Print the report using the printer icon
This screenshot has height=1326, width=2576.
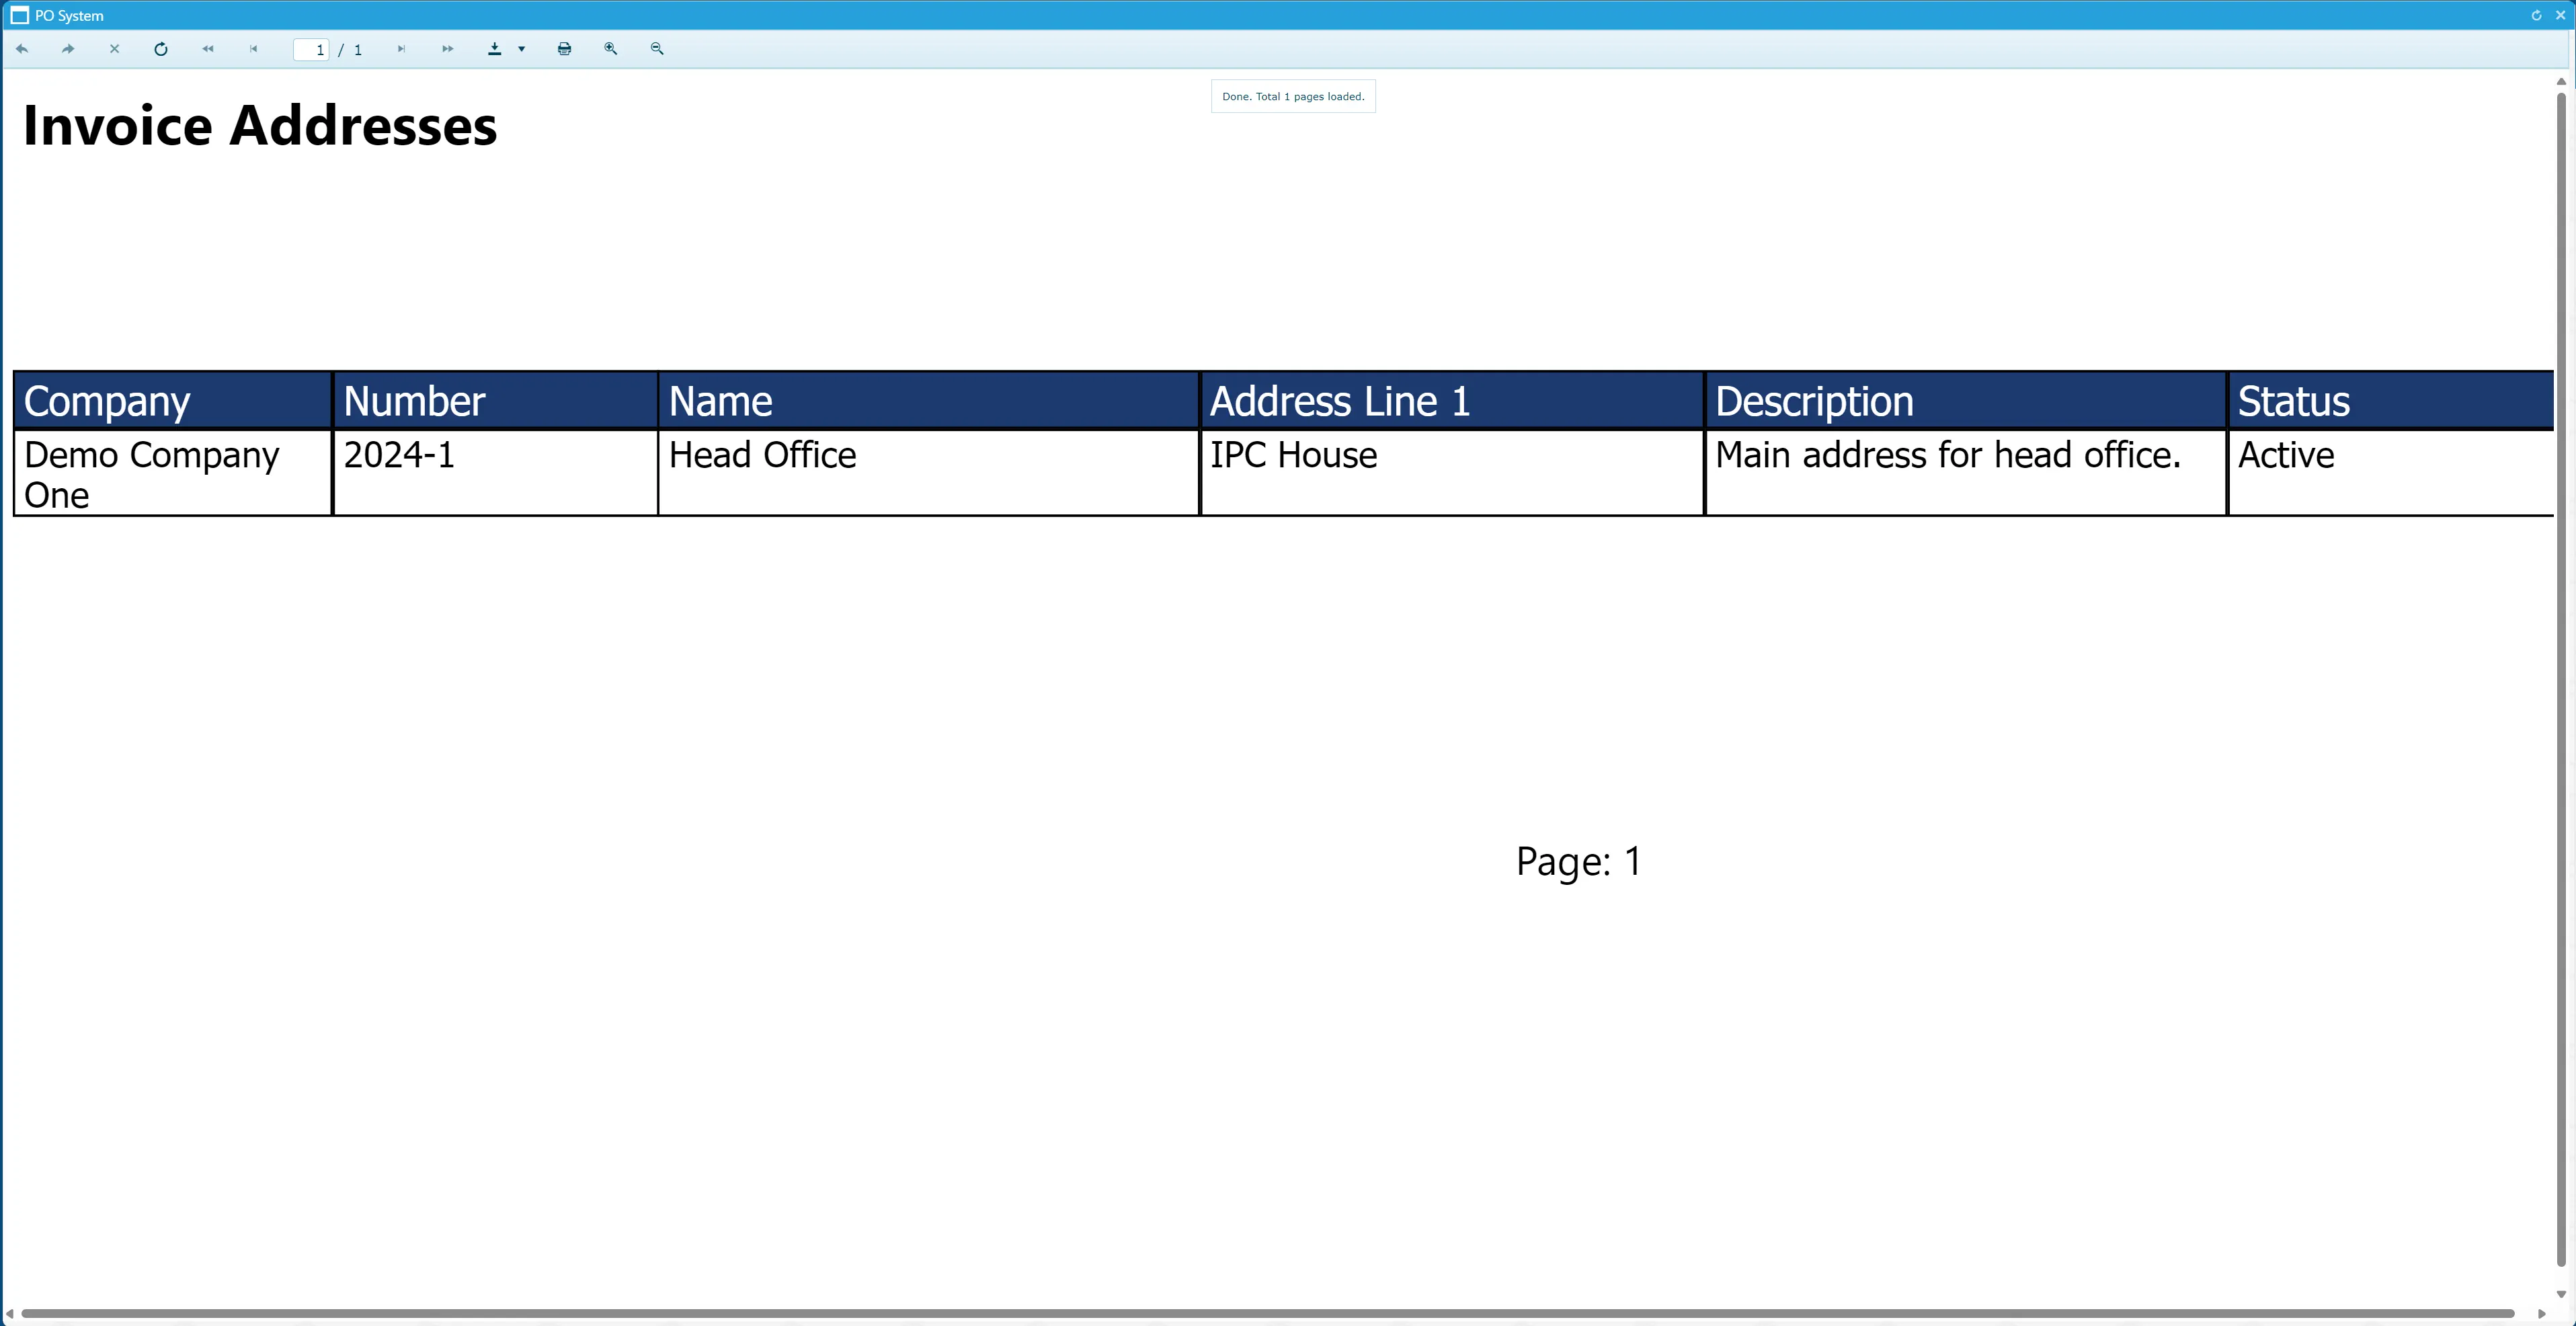pyautogui.click(x=564, y=48)
